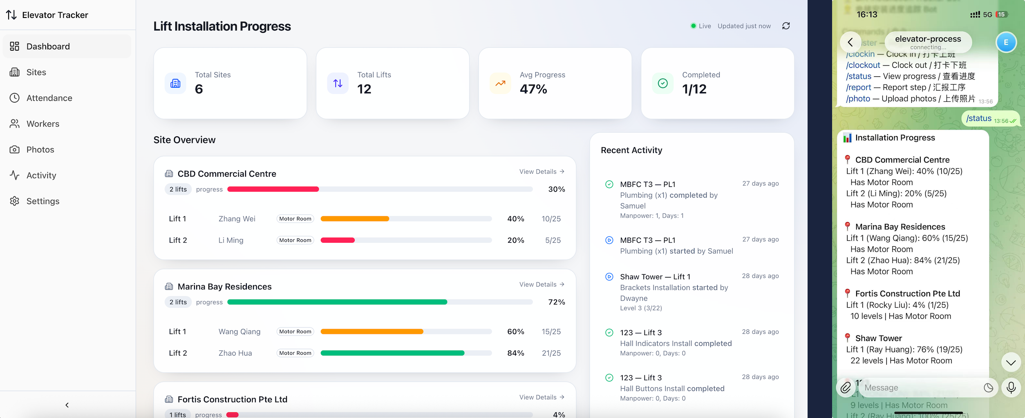
Task: Open Activity via waveform icon
Action: coord(15,175)
